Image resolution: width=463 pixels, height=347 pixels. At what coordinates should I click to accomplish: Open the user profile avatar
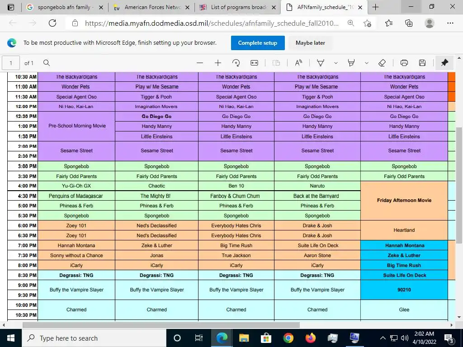point(430,23)
